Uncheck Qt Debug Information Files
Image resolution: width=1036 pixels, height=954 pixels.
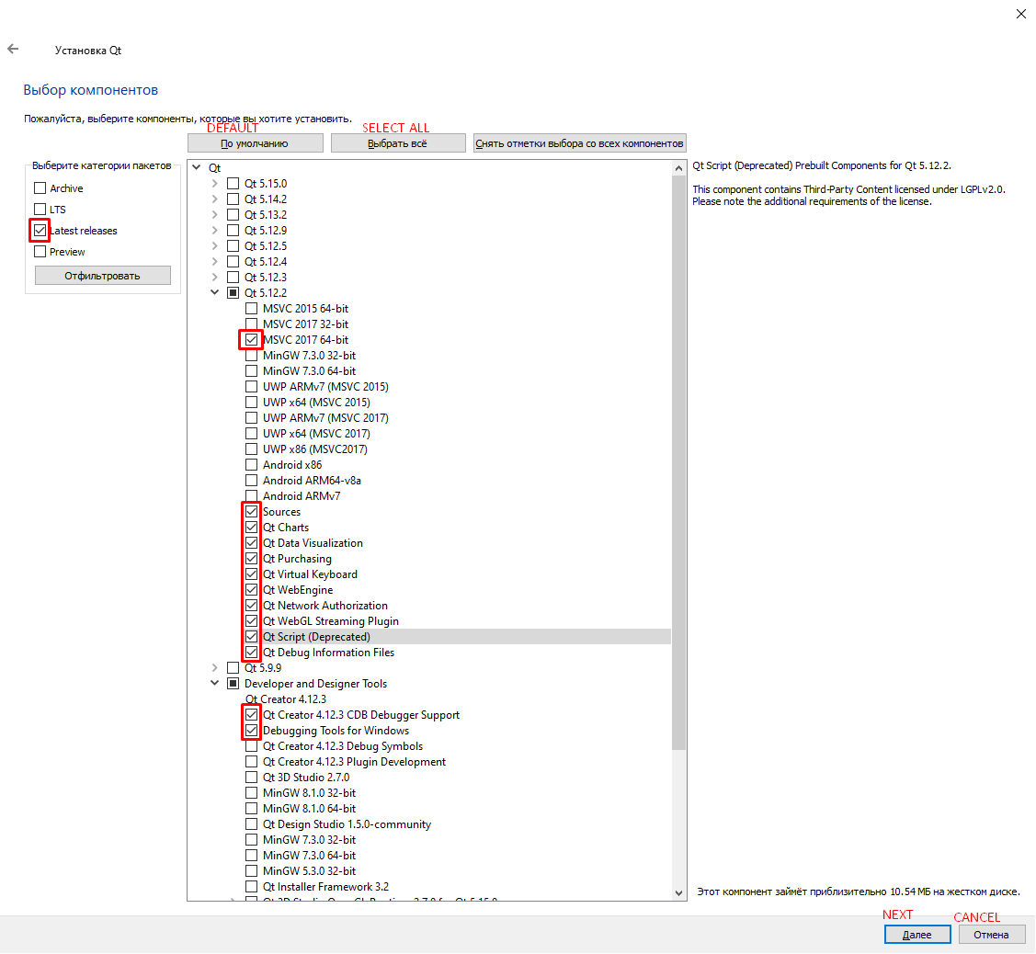(252, 652)
